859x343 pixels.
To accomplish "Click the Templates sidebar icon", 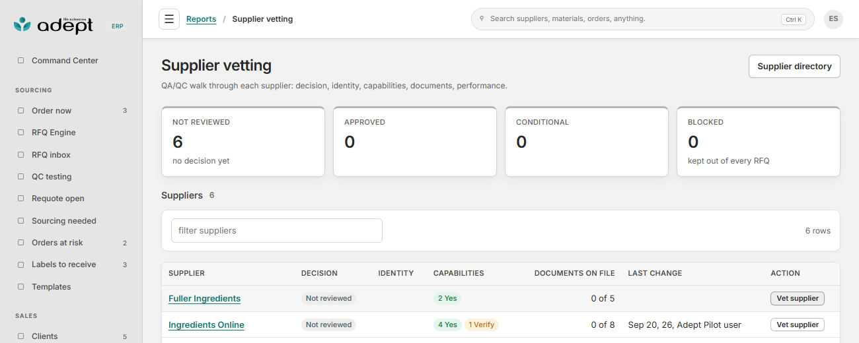I will 20,287.
